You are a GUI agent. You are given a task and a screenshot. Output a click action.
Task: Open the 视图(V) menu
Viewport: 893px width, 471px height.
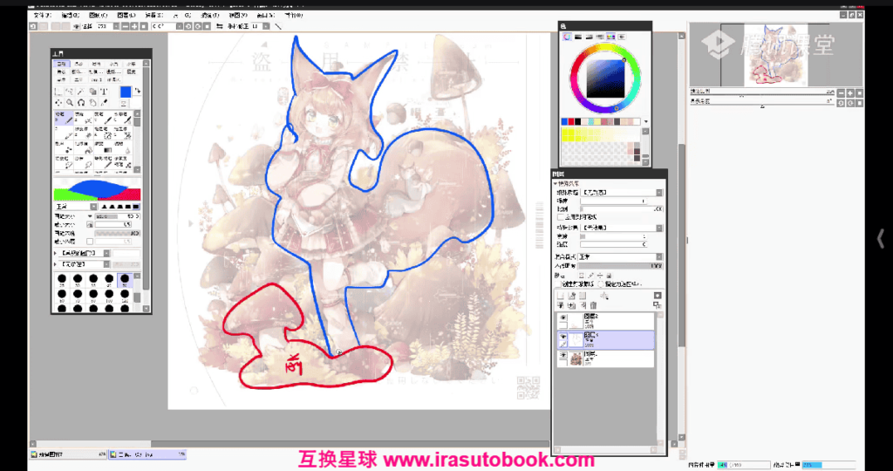(x=237, y=16)
